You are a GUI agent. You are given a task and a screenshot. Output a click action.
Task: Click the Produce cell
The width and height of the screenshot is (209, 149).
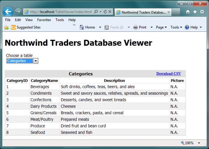coord(44,126)
